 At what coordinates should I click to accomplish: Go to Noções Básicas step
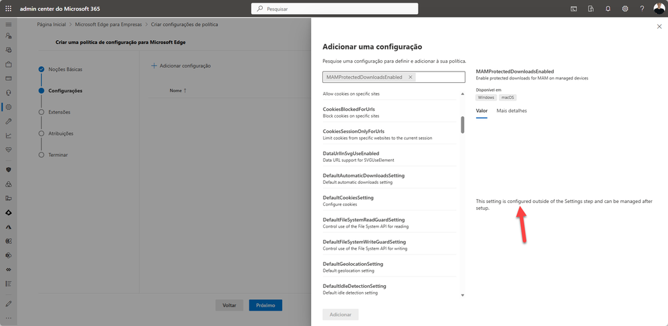coord(65,69)
